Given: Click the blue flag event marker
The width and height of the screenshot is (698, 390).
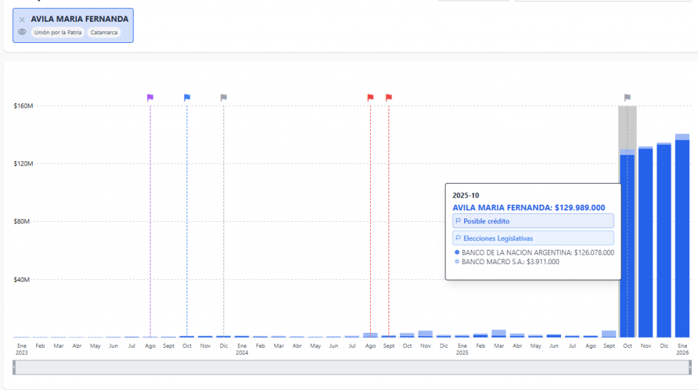Looking at the screenshot, I should [187, 97].
